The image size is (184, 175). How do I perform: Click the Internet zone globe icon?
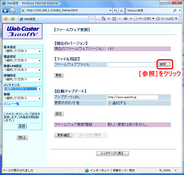click(87, 171)
